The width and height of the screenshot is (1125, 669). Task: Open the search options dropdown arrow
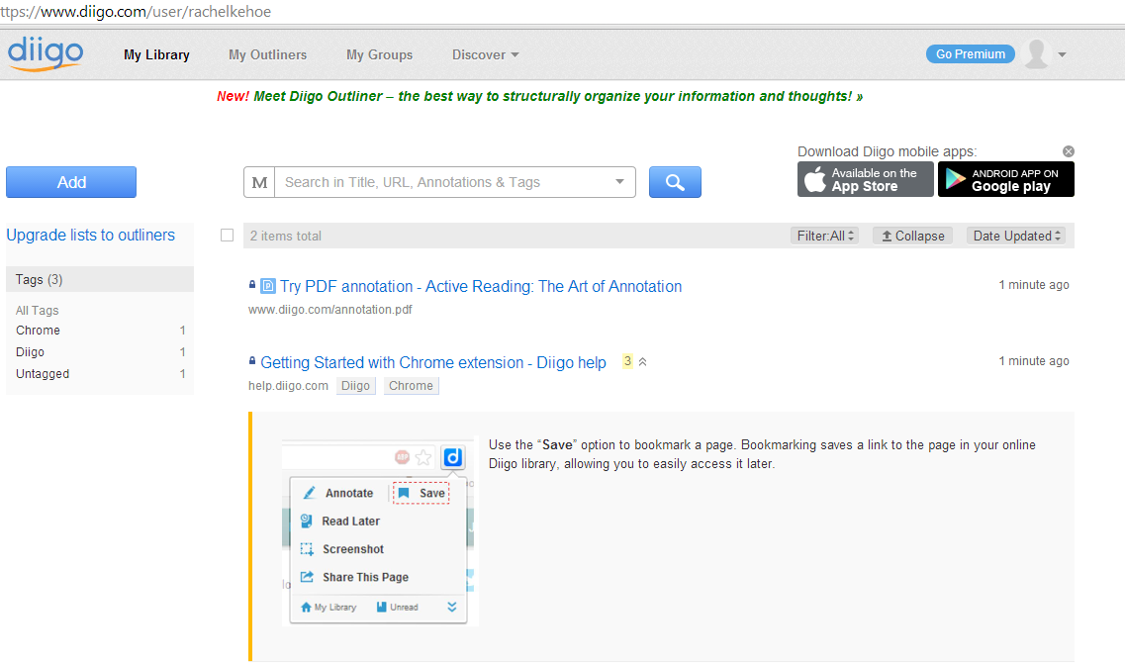[x=619, y=182]
